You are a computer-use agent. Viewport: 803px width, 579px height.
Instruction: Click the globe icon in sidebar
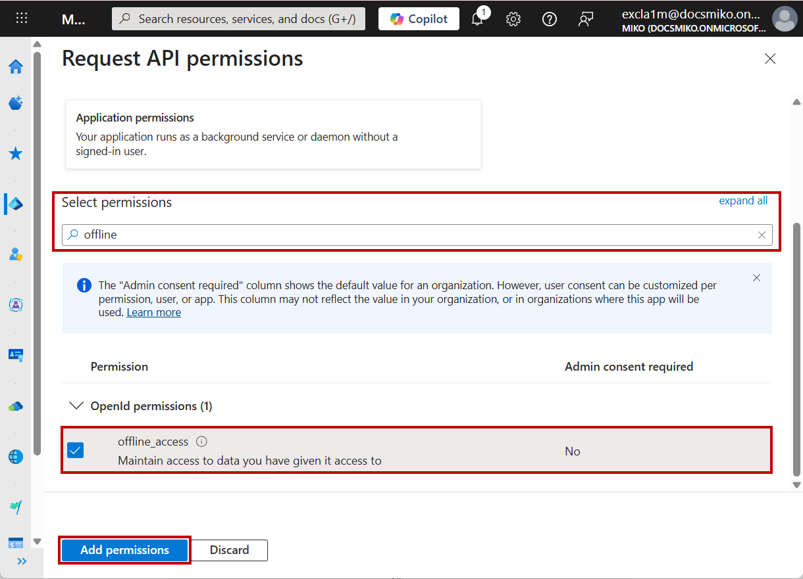click(16, 457)
